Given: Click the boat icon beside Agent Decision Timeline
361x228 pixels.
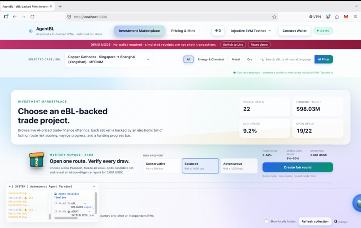Looking at the screenshot, I should (56, 194).
